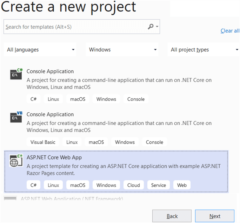This screenshot has height=223, width=240.
Task: Click Console tag under C# Console Application
Action: (136, 99)
